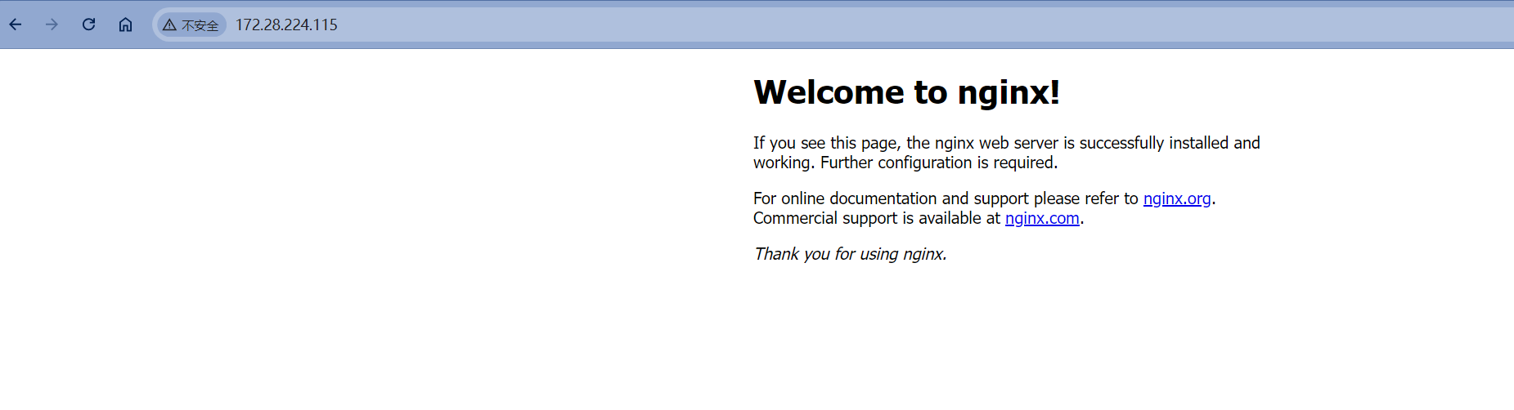Click the "Welcome to nginx!" heading
The height and width of the screenshot is (410, 1514).
pyautogui.click(x=906, y=92)
